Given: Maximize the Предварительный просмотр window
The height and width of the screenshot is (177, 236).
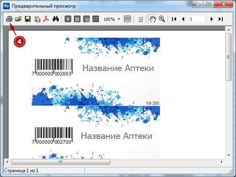Looking at the screenshot, I should [208, 4].
